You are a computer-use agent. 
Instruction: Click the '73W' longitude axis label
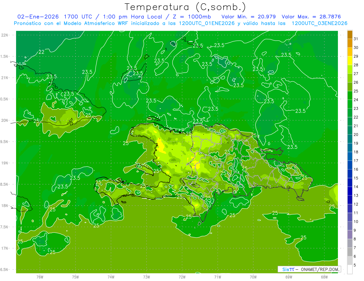pyautogui.click(x=147, y=277)
